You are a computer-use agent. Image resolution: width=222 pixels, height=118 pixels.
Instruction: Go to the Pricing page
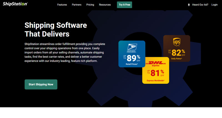click(90, 5)
